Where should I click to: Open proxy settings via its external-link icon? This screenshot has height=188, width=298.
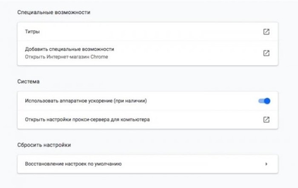266,120
